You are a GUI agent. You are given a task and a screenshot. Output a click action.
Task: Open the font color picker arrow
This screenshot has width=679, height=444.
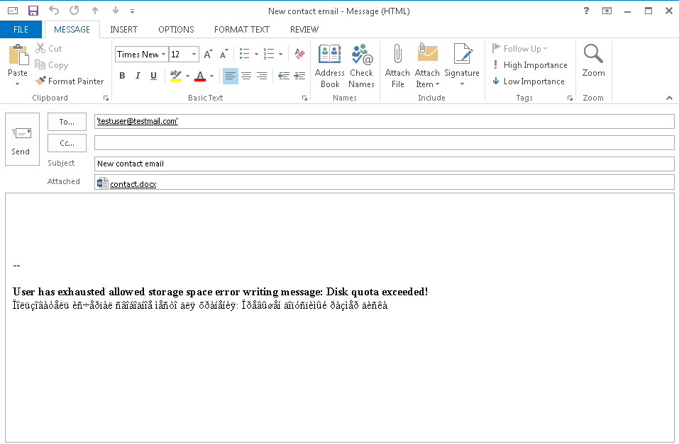pos(213,76)
